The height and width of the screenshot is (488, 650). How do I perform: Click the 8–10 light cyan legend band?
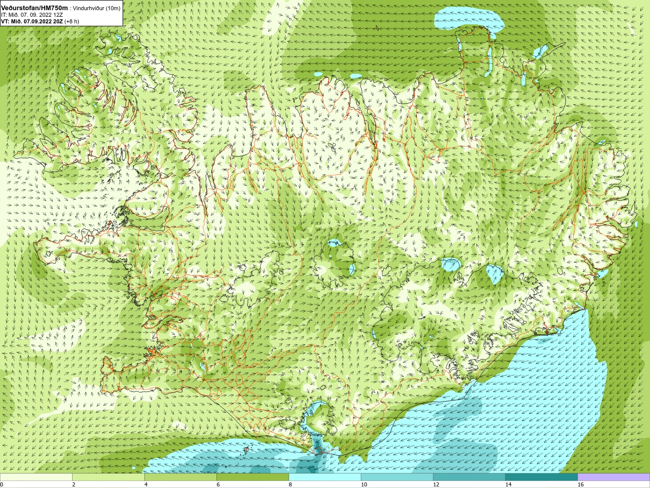pyautogui.click(x=325, y=477)
